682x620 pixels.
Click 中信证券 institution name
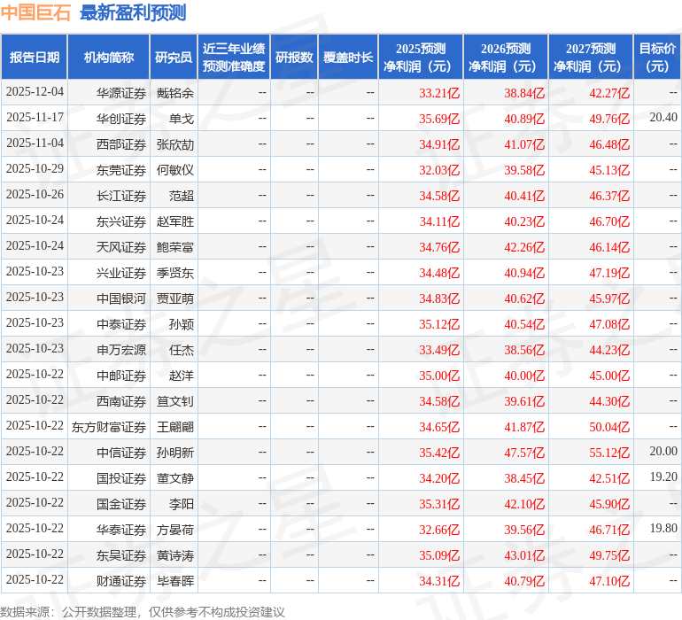121,453
